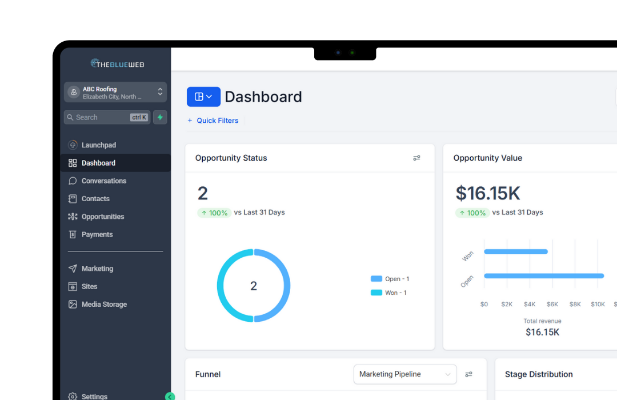Click the Contacts book icon
The image size is (617, 400).
(x=73, y=199)
